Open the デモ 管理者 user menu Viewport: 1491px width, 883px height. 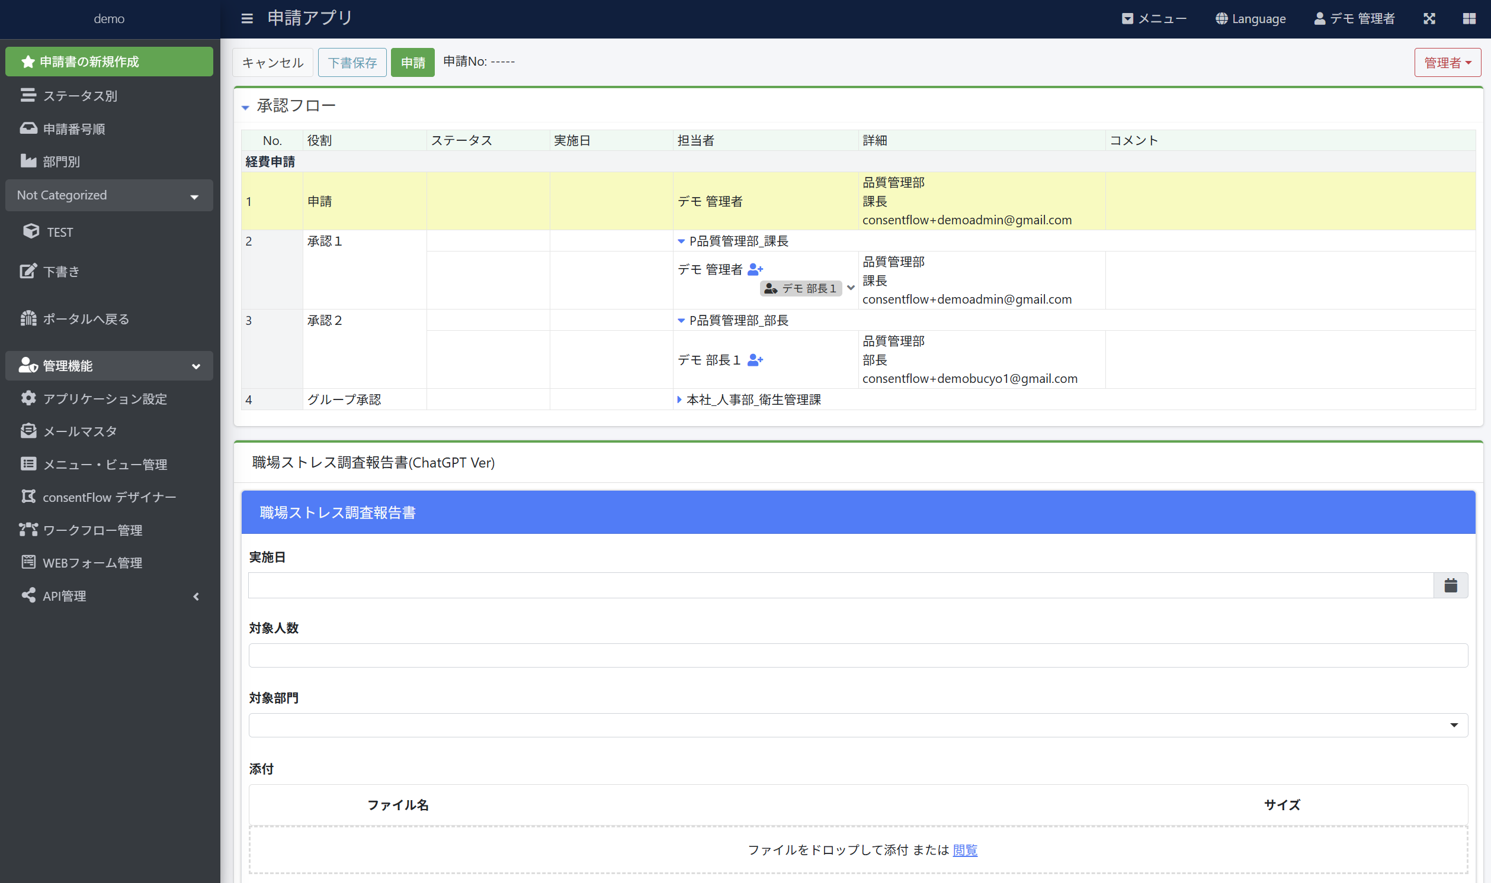[1354, 18]
